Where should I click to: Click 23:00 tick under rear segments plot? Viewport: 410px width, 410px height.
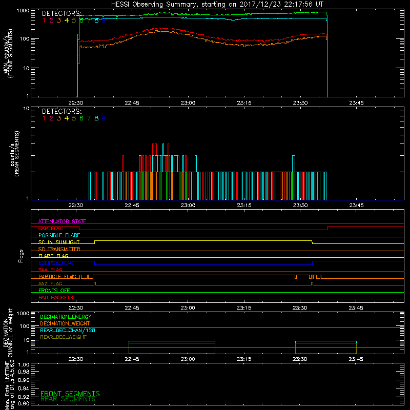pyautogui.click(x=188, y=206)
